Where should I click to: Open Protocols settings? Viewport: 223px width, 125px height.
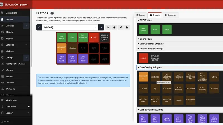(x=11, y=89)
